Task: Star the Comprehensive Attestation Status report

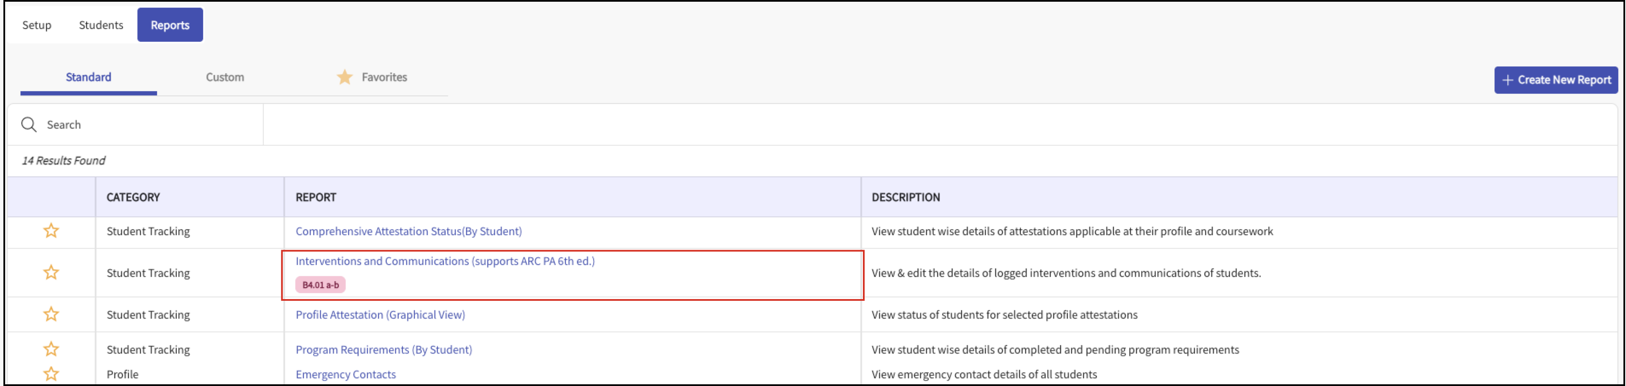Action: coord(51,231)
